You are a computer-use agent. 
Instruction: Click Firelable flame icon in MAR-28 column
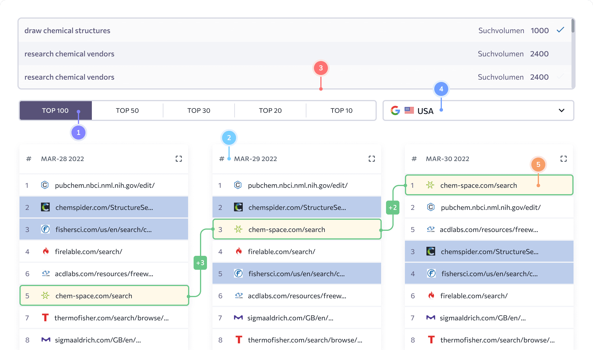click(x=46, y=251)
